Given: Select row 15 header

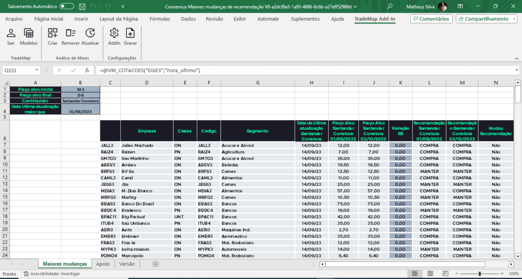Looking at the screenshot, I should (x=5, y=197).
